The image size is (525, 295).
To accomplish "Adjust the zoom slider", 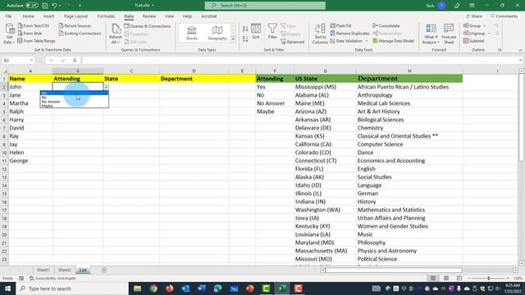I will [489, 279].
